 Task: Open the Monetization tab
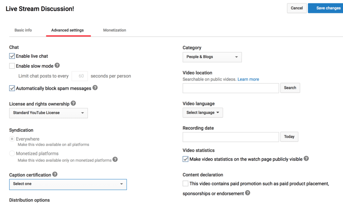coord(115,30)
